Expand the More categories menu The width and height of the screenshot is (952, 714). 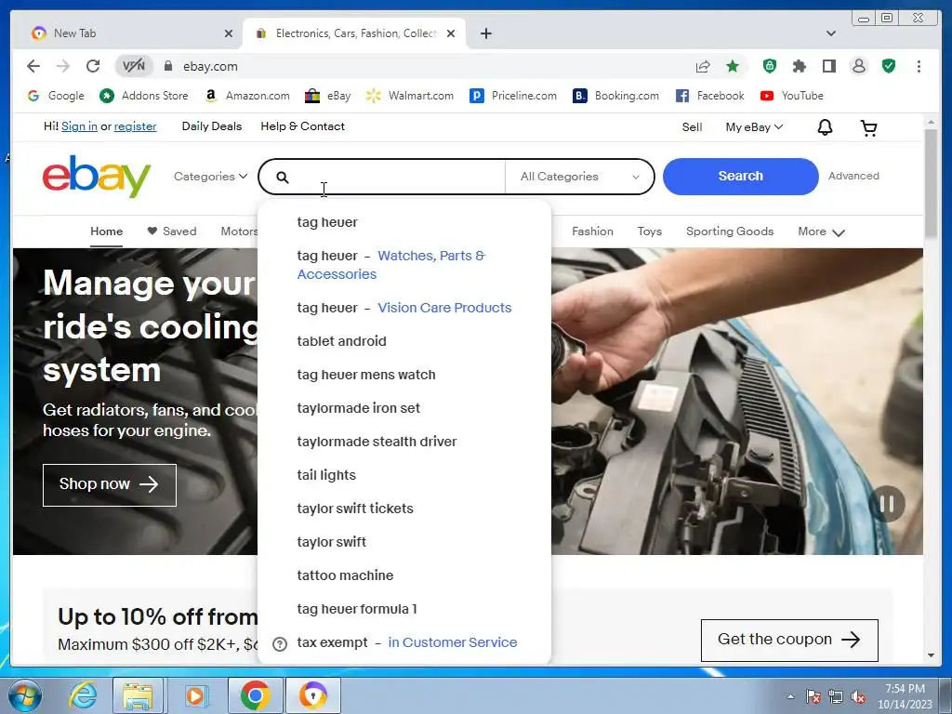click(821, 231)
